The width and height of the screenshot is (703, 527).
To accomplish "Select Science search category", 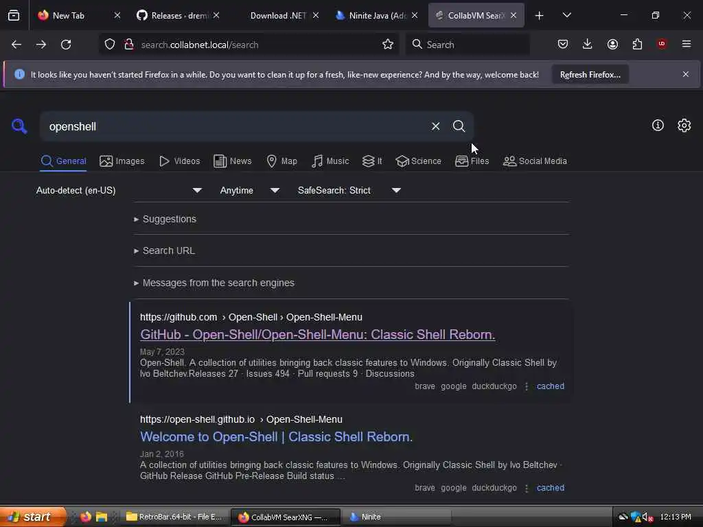I will (418, 161).
